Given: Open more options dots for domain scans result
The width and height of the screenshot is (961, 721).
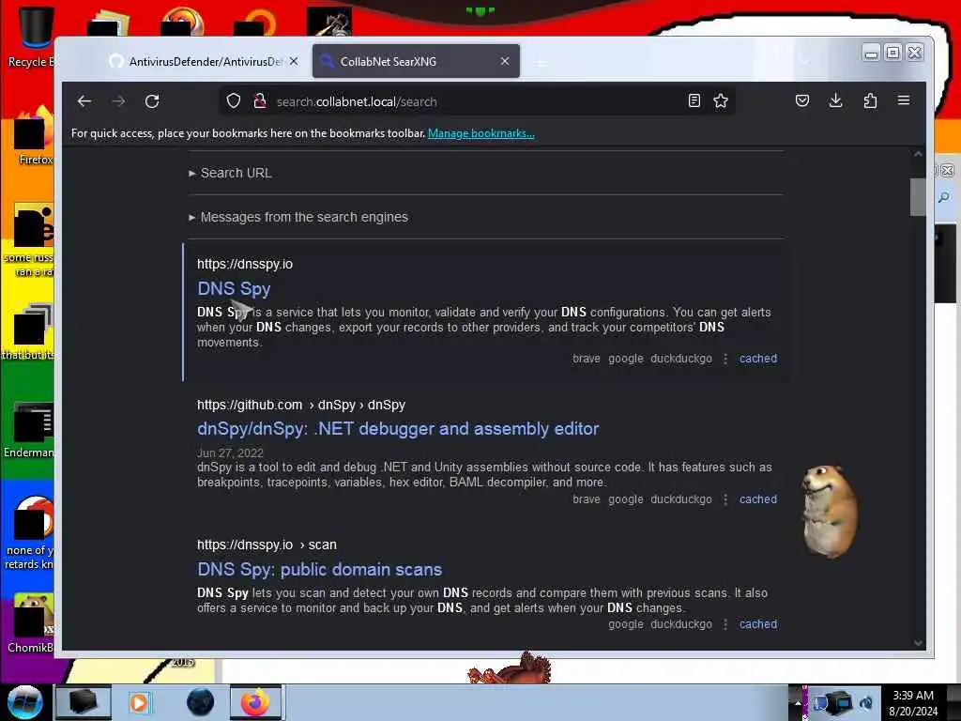Looking at the screenshot, I should pos(725,624).
